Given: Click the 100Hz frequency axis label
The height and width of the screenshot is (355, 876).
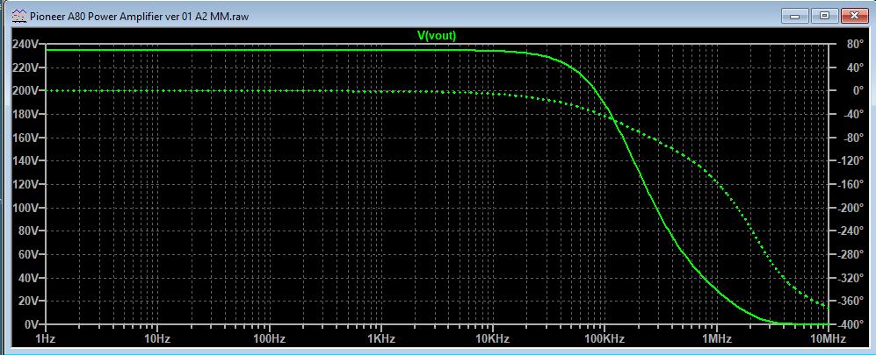Looking at the screenshot, I should (270, 338).
